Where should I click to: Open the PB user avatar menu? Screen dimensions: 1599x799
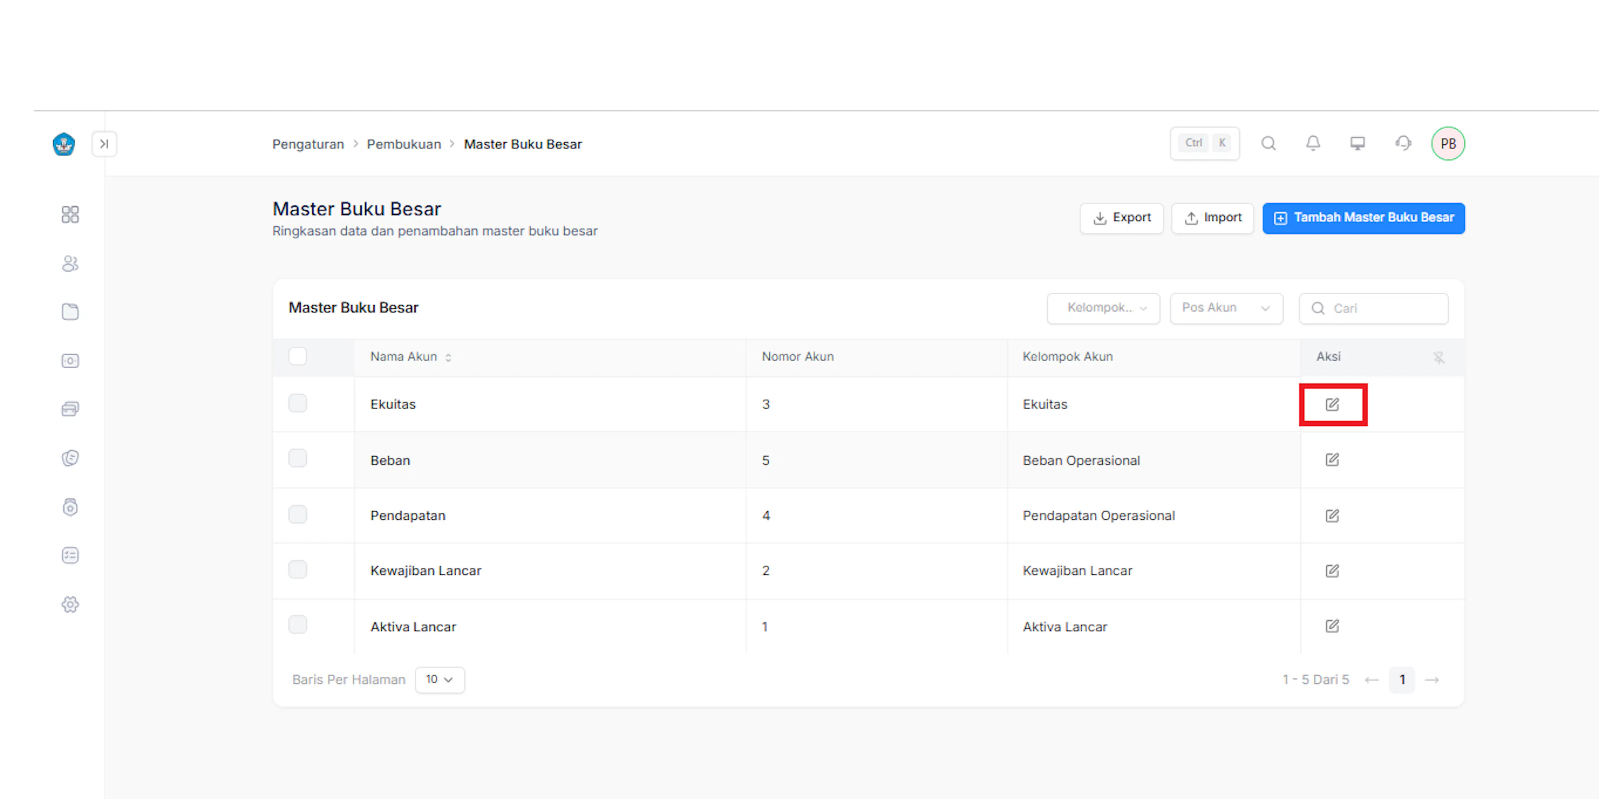(1448, 143)
